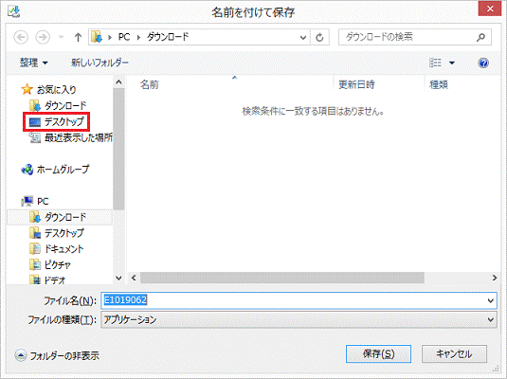Go forward with the right arrow button
The height and width of the screenshot is (379, 507).
coord(43,37)
